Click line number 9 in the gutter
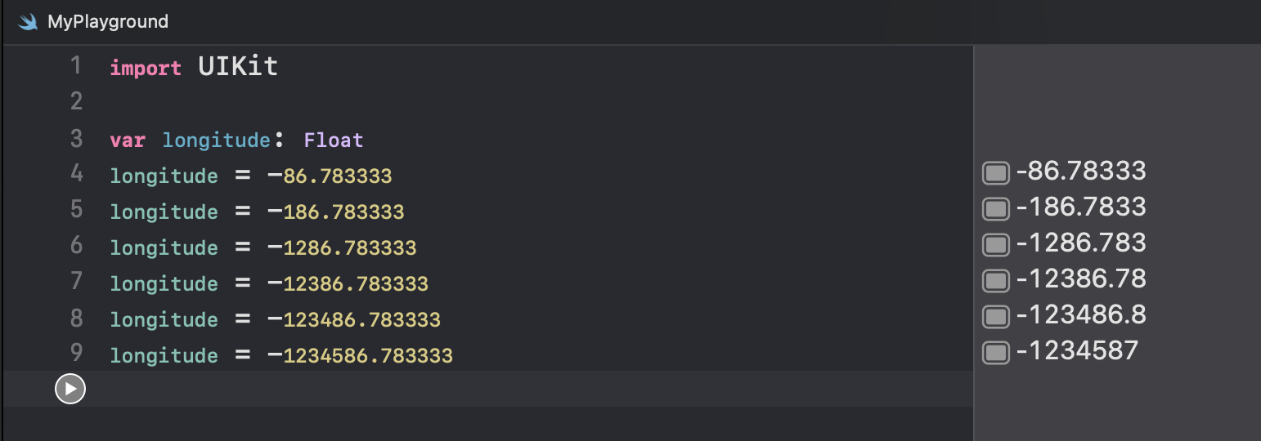Screen dimensions: 1261x441 point(76,354)
